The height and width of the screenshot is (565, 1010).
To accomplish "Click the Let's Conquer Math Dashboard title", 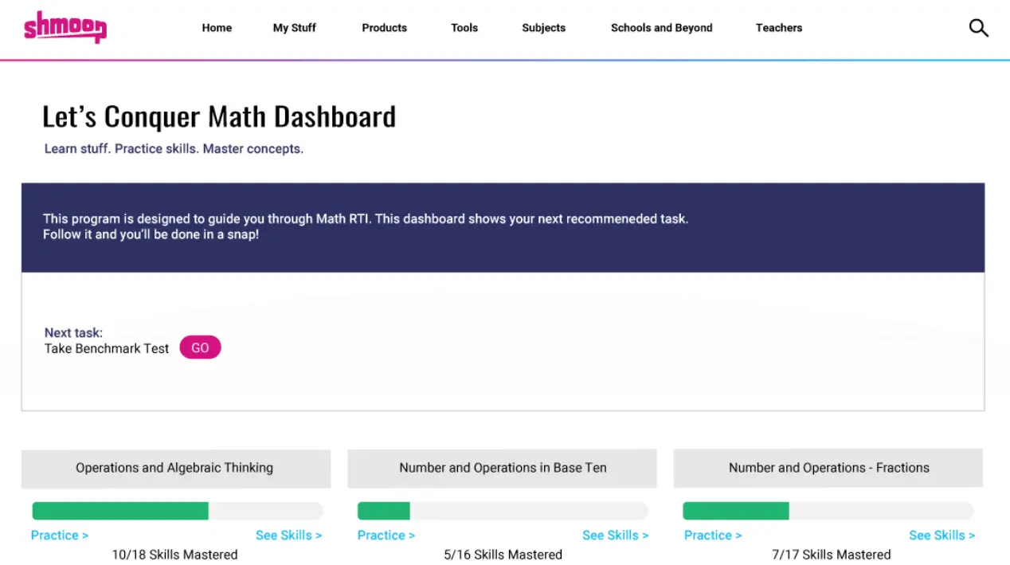I will coord(219,117).
